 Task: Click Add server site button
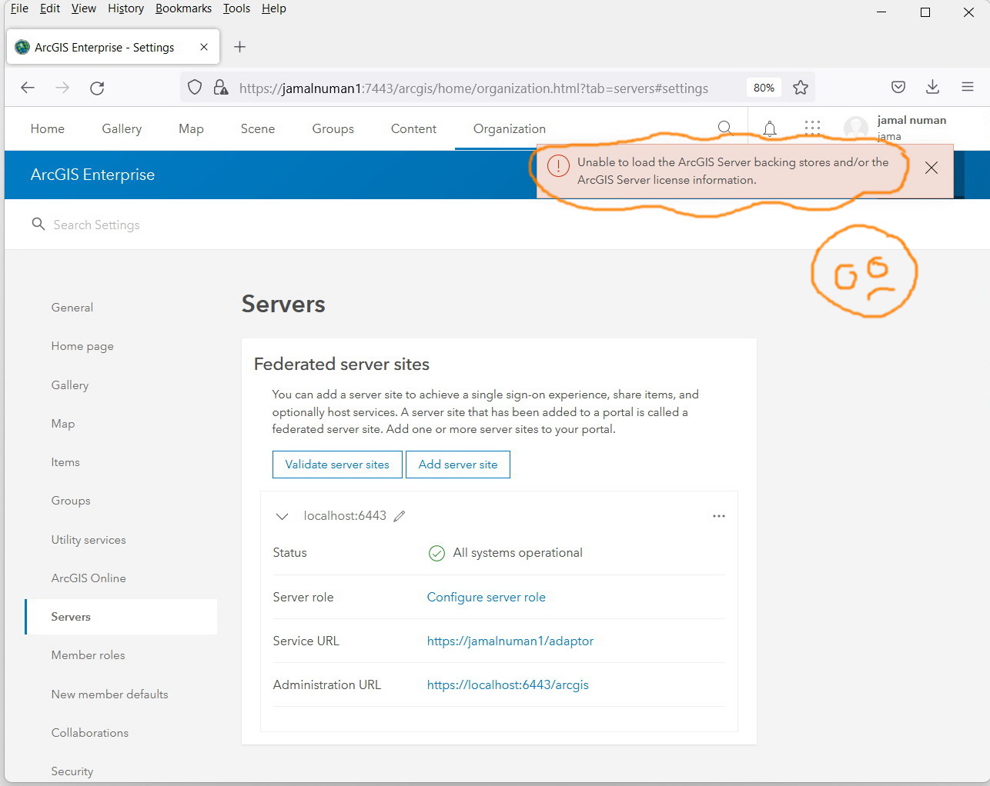point(458,465)
